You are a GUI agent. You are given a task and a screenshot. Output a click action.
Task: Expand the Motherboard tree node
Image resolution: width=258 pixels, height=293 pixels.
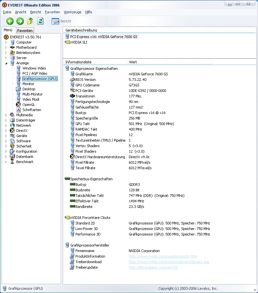pos(6,47)
